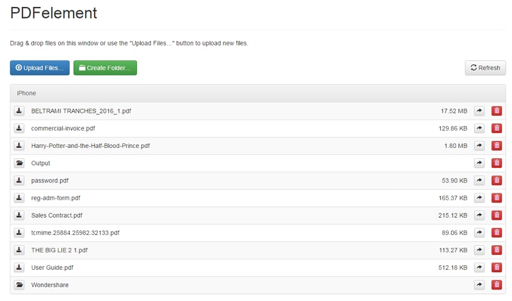Delete THE BIG LIE 2 1.pdf

pos(496,250)
